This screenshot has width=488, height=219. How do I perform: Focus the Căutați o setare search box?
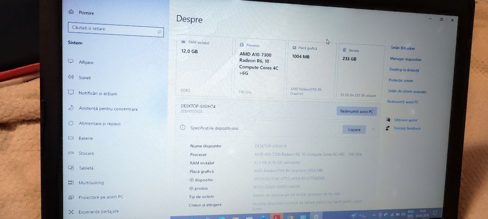(x=116, y=30)
